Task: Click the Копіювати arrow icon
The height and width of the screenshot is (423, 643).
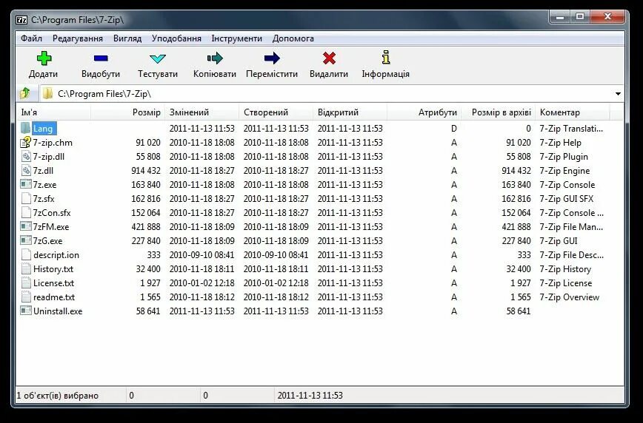Action: [215, 58]
